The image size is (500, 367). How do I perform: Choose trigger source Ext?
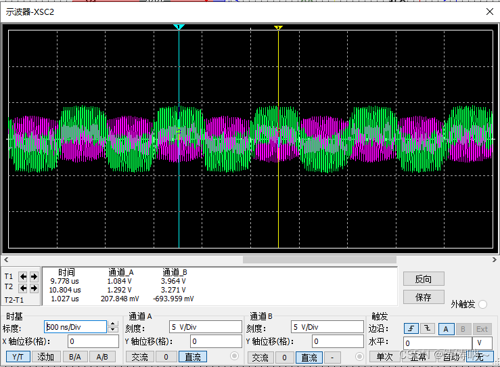pos(482,329)
